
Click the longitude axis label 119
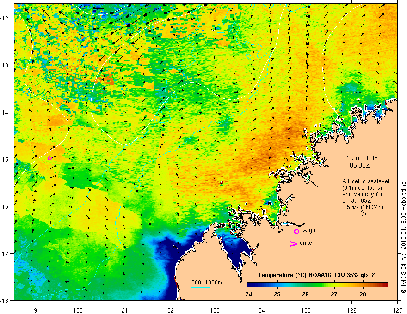(x=32, y=310)
